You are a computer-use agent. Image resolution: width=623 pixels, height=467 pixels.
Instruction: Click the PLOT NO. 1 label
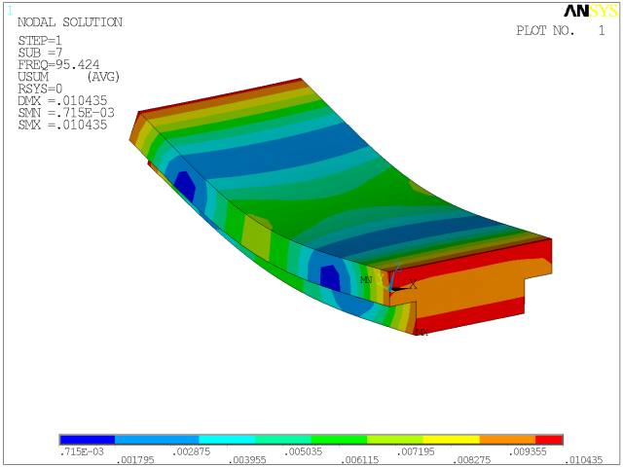click(x=560, y=31)
